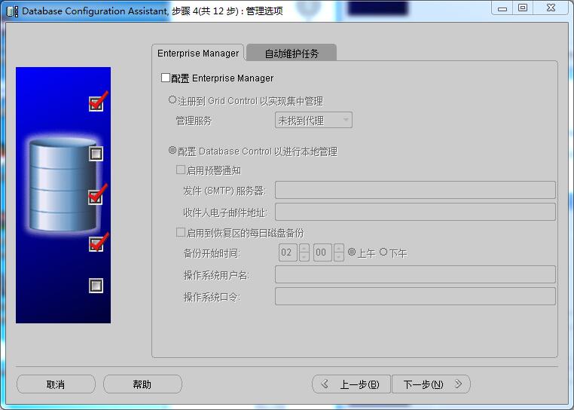Click the backup start hour field 02

pyautogui.click(x=288, y=252)
